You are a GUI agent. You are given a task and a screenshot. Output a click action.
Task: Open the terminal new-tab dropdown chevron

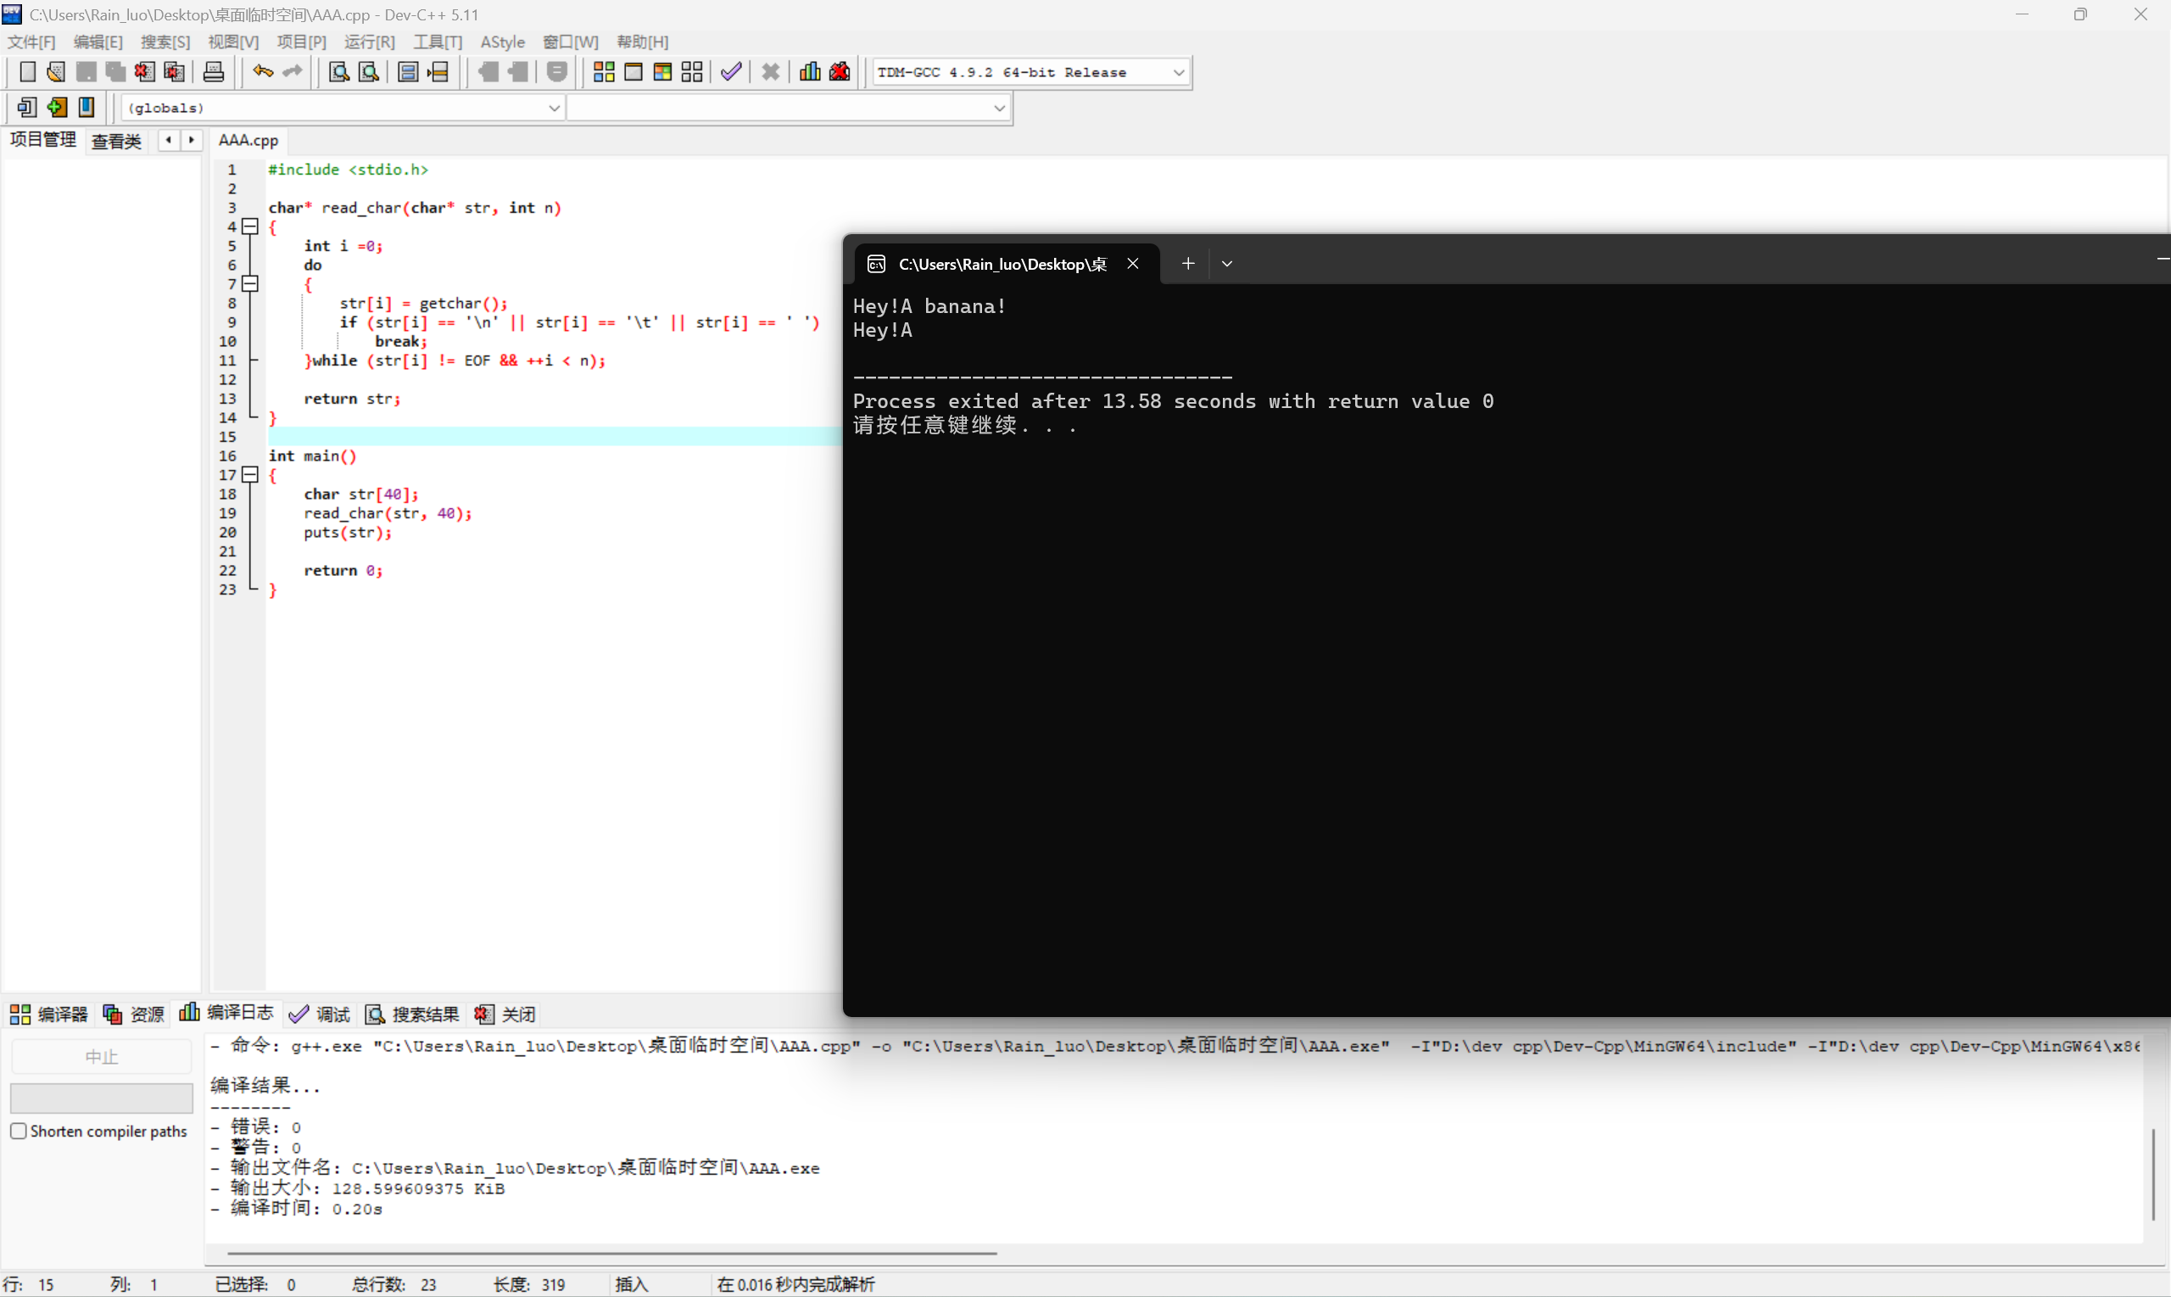[1226, 264]
